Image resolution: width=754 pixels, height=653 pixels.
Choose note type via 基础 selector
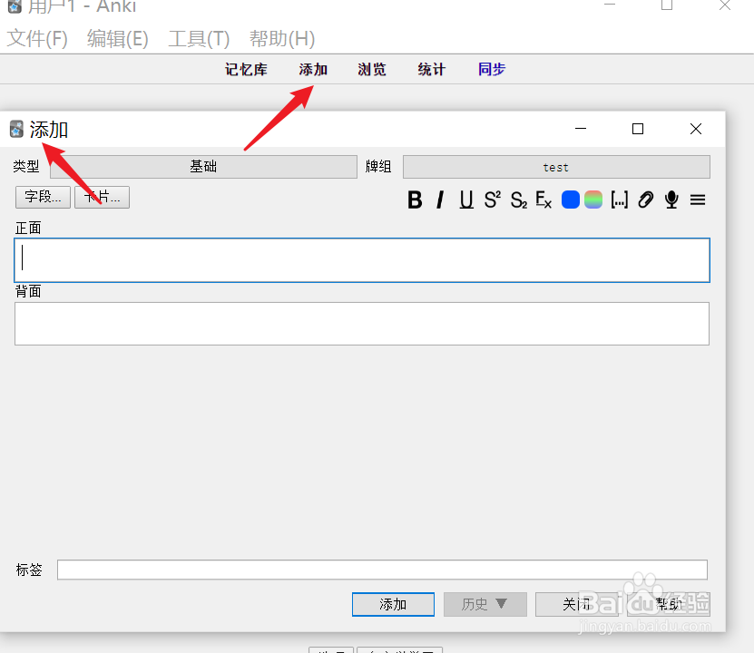[203, 167]
